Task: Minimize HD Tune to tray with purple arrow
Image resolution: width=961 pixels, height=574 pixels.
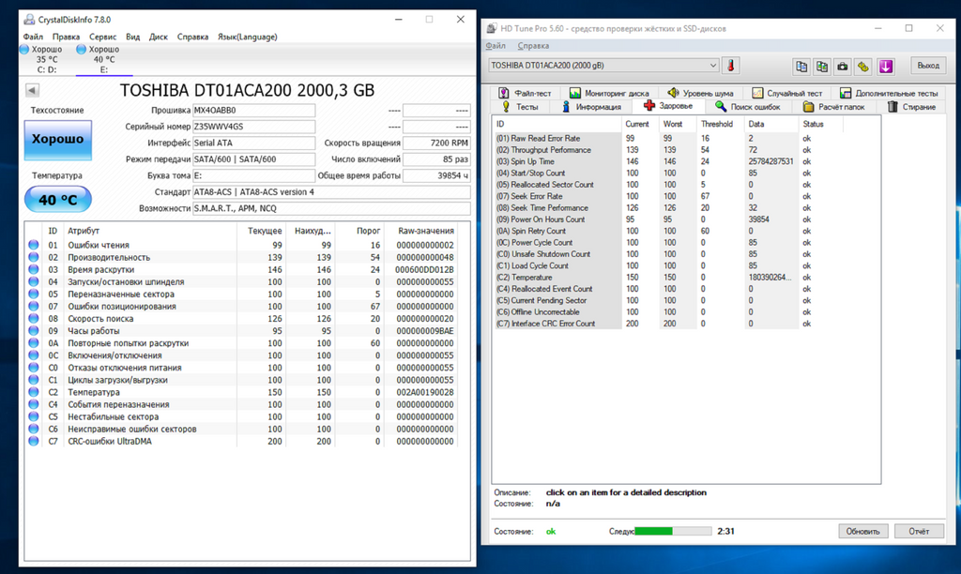Action: pyautogui.click(x=886, y=67)
